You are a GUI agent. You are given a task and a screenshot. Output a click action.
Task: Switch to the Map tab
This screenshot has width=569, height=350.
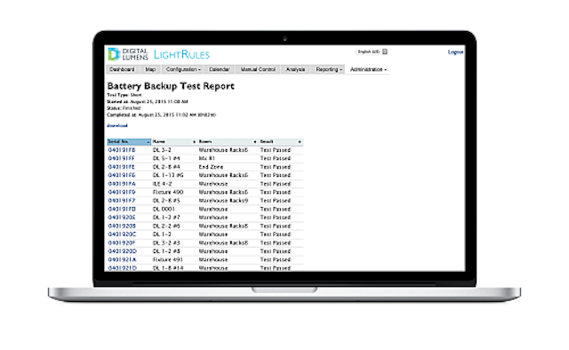coord(150,69)
